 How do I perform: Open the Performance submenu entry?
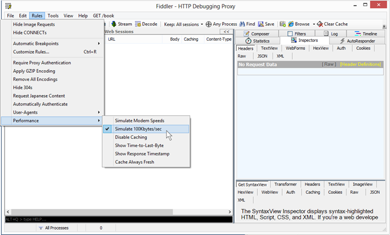click(x=52, y=120)
